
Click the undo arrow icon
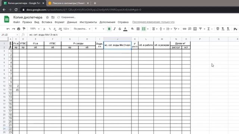[8, 29]
